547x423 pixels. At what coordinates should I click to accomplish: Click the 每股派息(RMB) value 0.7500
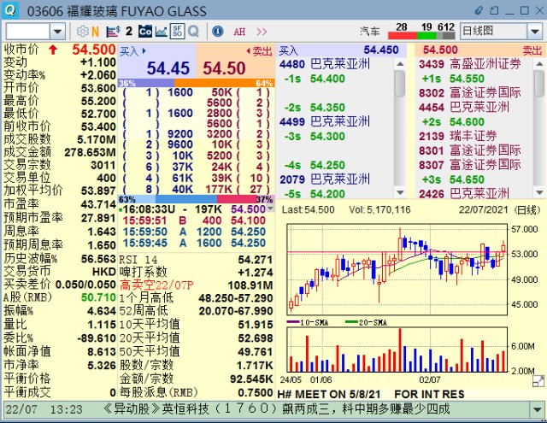click(255, 392)
